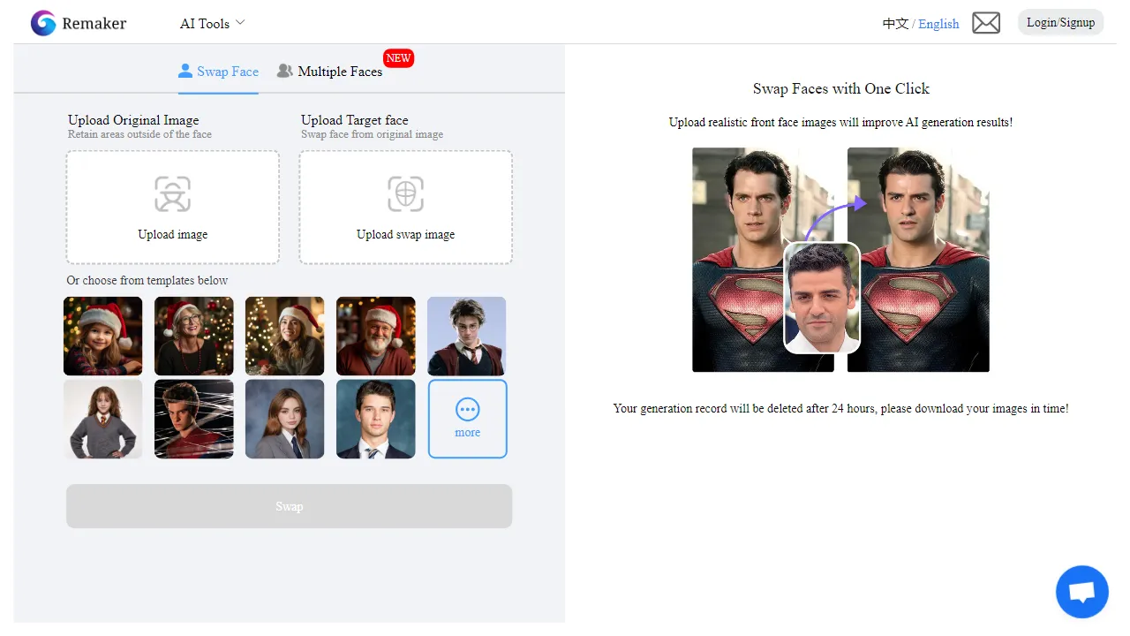Click the 'Swap Faces with One Click' heading
Screen dimensions: 1130x636
tap(841, 88)
